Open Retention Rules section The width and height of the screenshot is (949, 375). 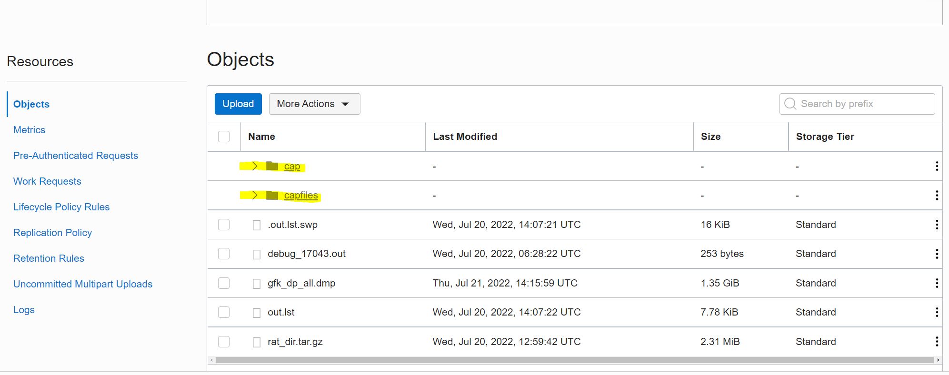(x=49, y=258)
